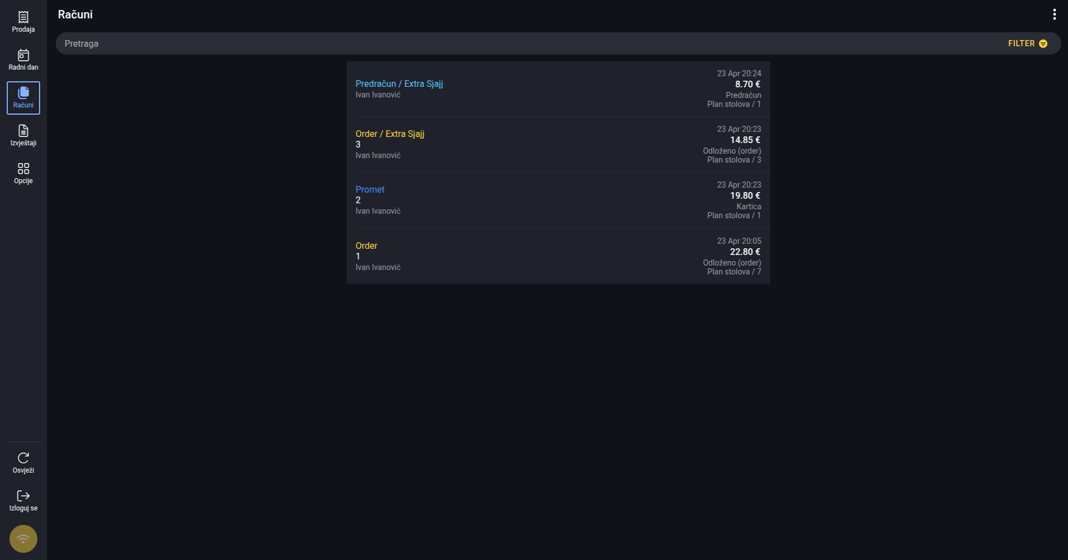Image resolution: width=1068 pixels, height=560 pixels.
Task: Open the three-dot overflow menu
Action: click(1054, 14)
